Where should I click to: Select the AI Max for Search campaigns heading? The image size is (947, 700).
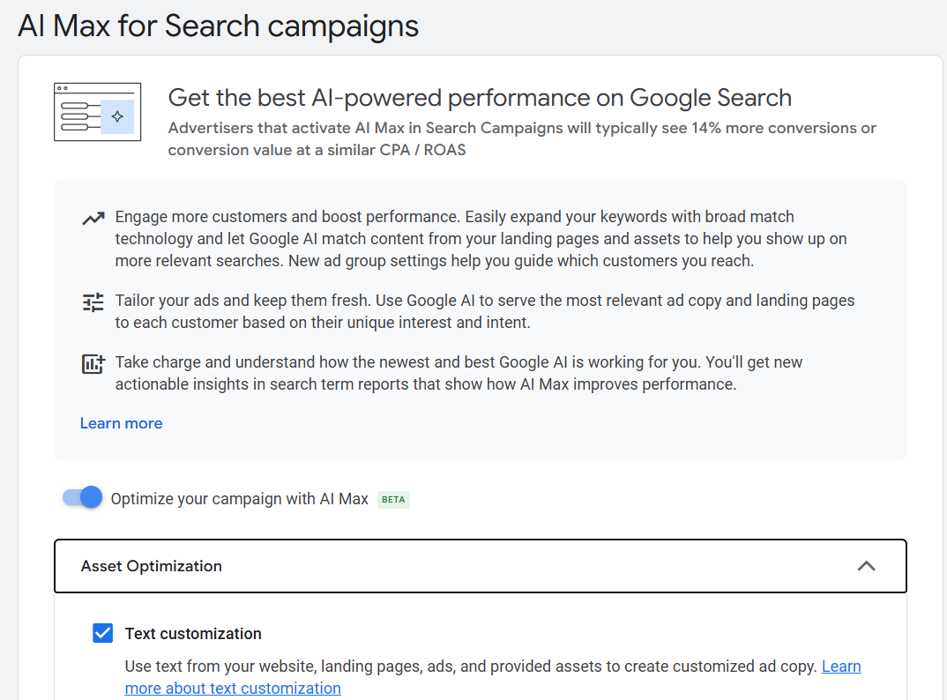tap(217, 26)
